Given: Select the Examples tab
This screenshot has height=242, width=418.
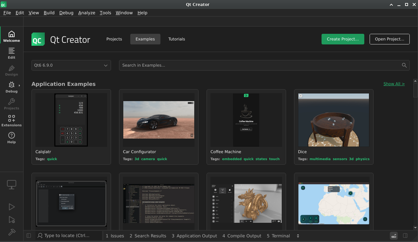Looking at the screenshot, I should [145, 39].
